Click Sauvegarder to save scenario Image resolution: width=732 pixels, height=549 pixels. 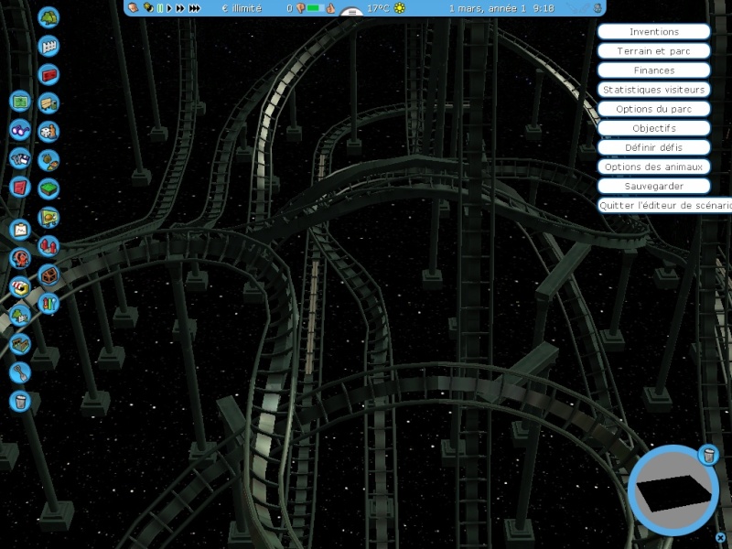tap(653, 186)
